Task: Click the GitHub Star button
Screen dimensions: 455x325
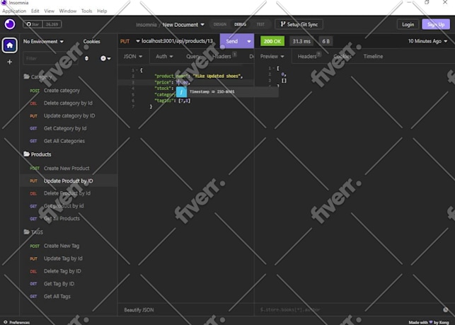Action: [33, 24]
